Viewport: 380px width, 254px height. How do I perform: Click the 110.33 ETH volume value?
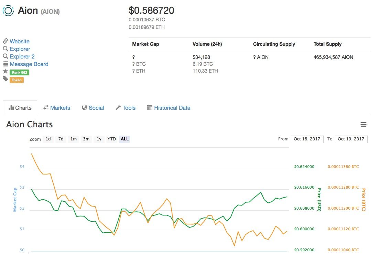point(205,71)
